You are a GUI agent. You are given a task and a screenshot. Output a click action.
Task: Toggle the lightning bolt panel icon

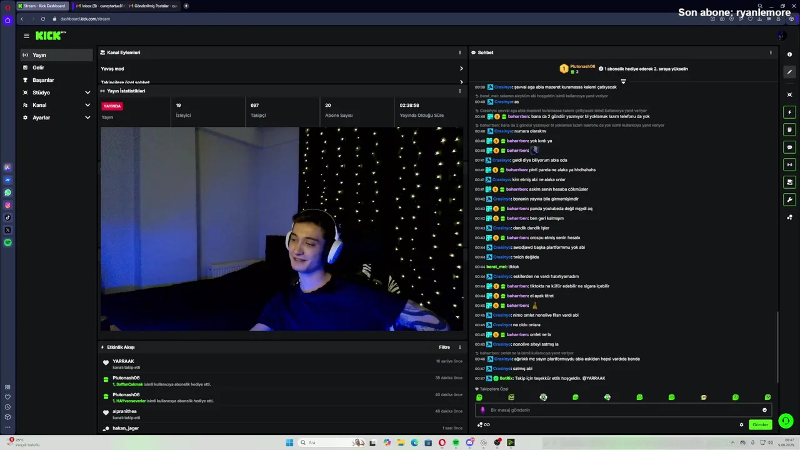tap(789, 112)
